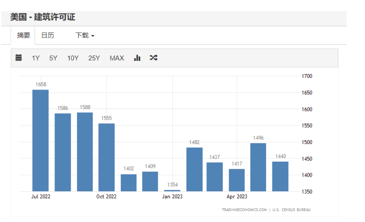Image resolution: width=365 pixels, height=222 pixels.
Task: Select the 1Y time range
Action: tap(36, 58)
